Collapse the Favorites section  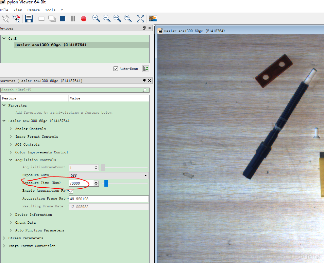coord(4,105)
